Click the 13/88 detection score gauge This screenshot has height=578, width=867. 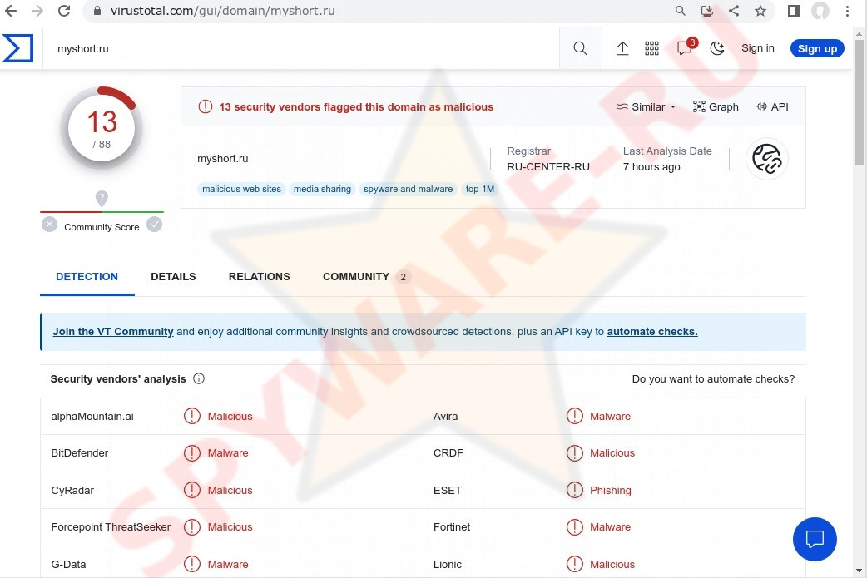tap(102, 128)
